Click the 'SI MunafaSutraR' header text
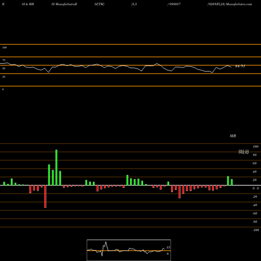 (x=64, y=4)
